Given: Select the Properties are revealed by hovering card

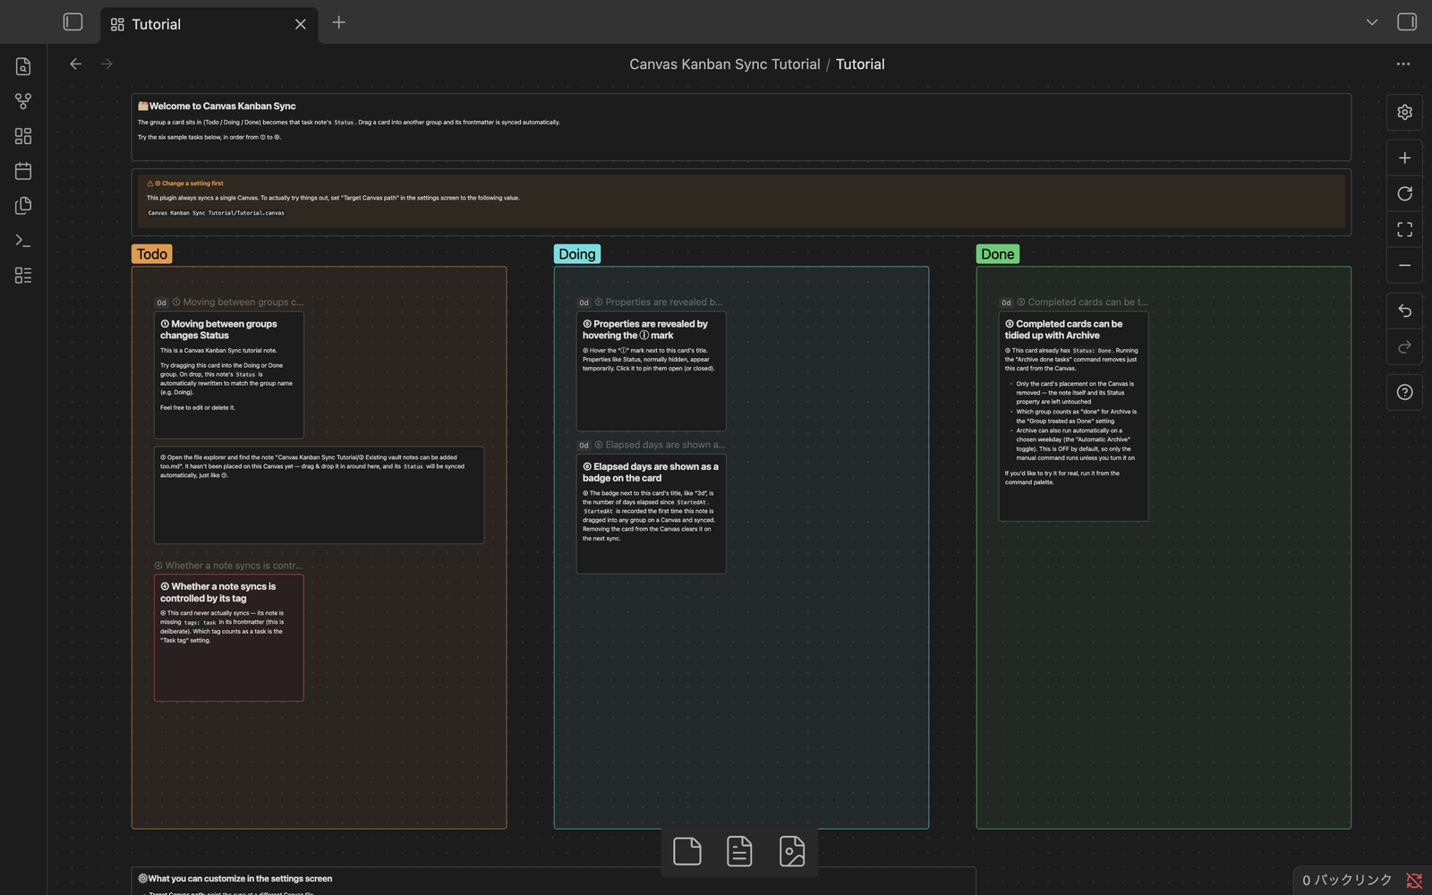Looking at the screenshot, I should [651, 371].
